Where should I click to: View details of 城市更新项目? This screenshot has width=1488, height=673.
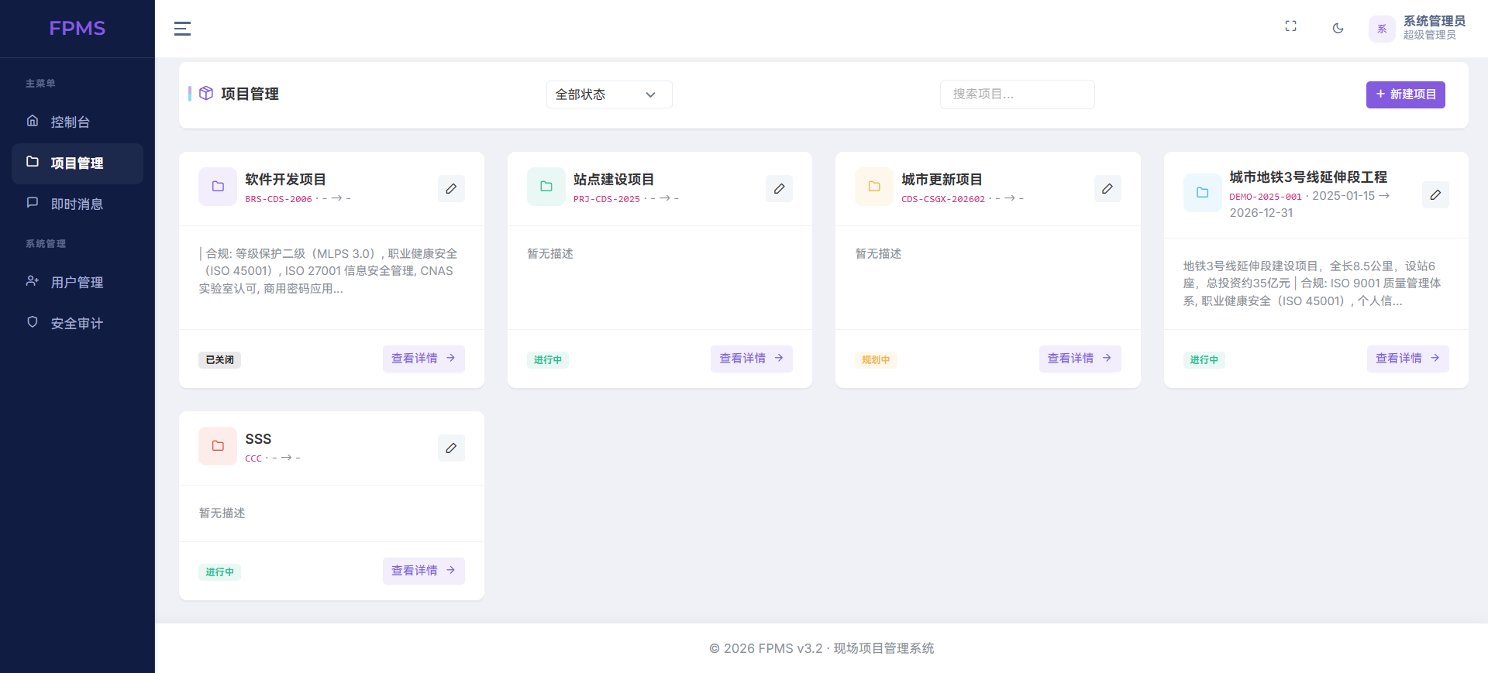[x=1079, y=359]
